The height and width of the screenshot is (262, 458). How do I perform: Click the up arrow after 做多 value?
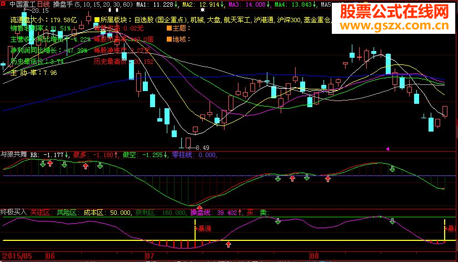(x=116, y=155)
